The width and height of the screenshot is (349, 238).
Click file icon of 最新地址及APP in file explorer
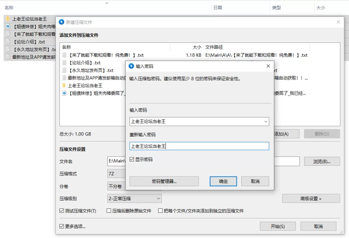(x=8, y=57)
